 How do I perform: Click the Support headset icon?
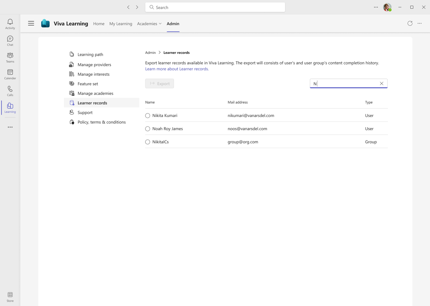(x=72, y=112)
